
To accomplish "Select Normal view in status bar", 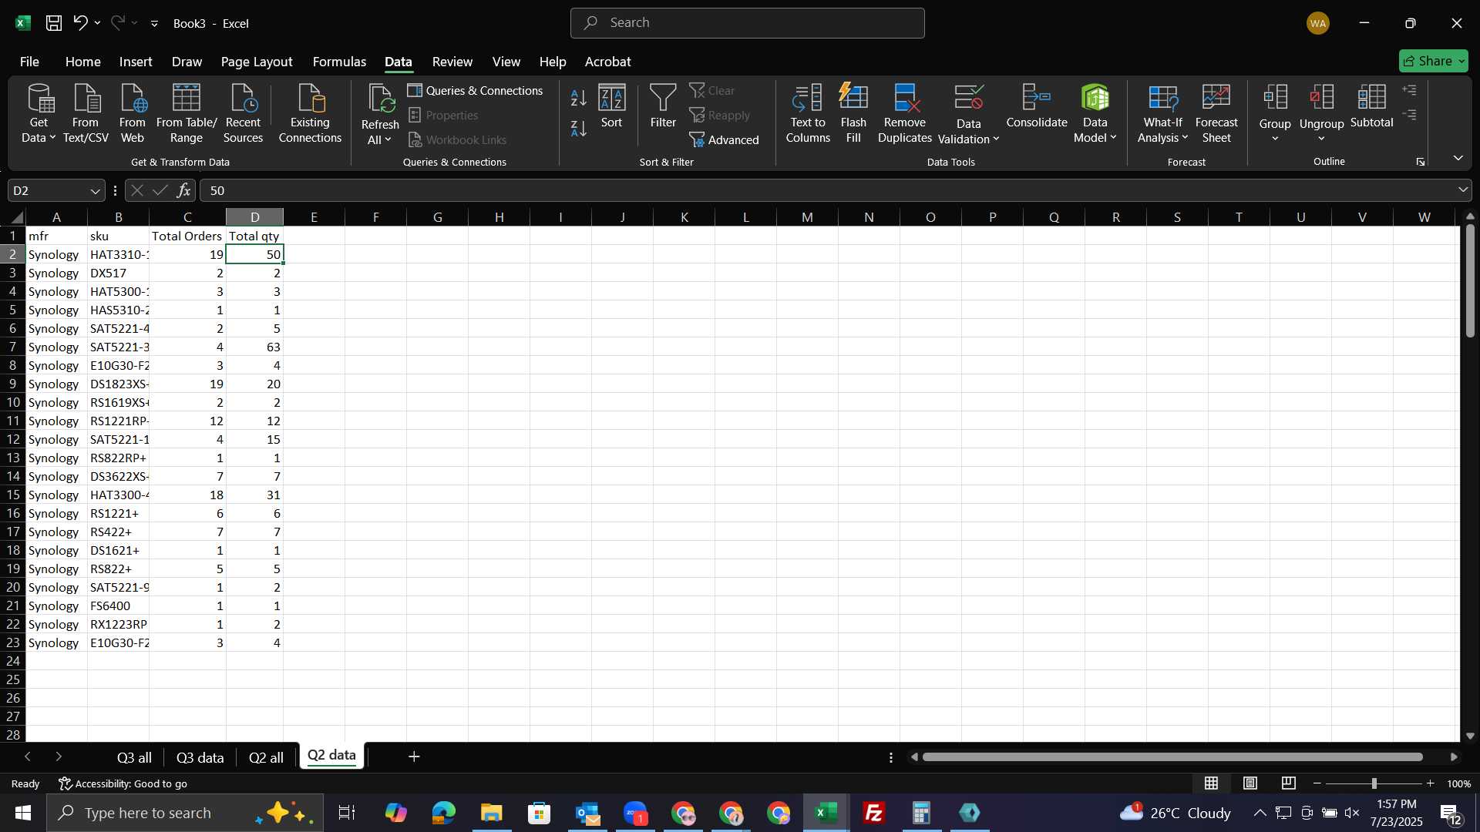I will tap(1212, 783).
